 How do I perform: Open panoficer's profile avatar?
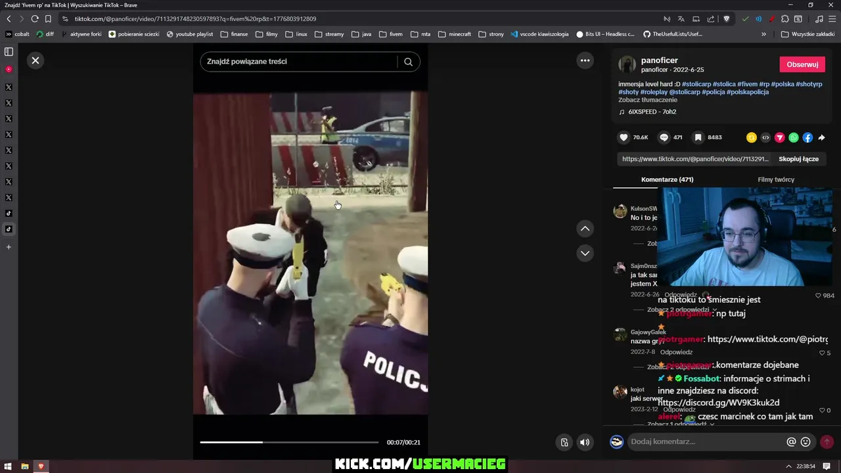point(627,64)
